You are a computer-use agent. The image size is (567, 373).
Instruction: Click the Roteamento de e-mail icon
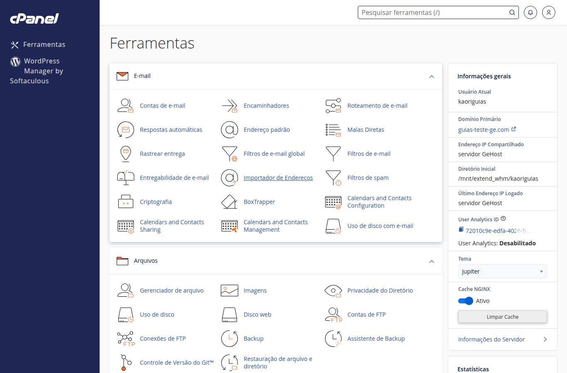point(333,106)
